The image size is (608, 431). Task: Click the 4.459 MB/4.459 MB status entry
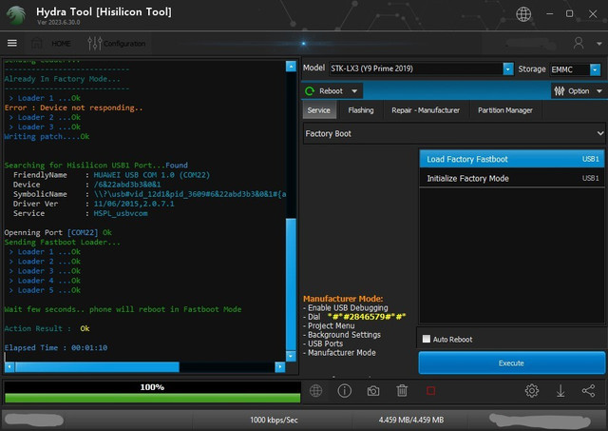pos(411,420)
